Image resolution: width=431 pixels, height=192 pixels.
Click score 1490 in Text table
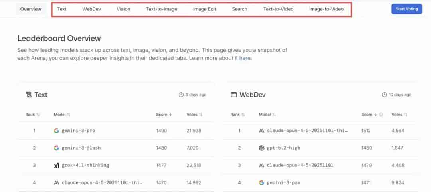coord(161,131)
